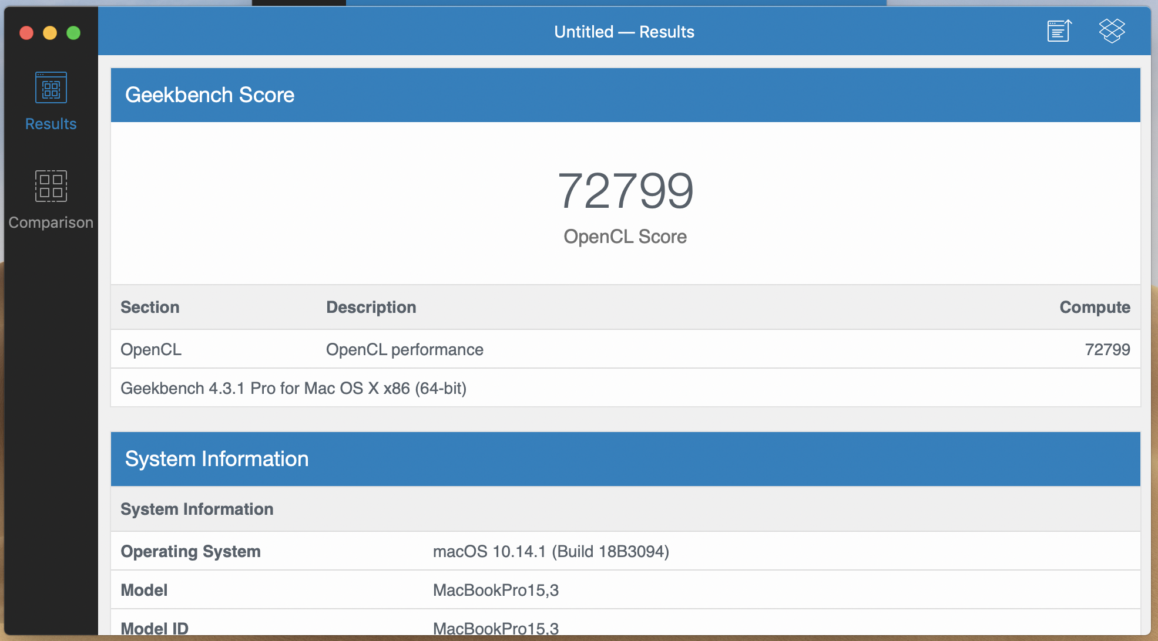This screenshot has width=1158, height=641.
Task: Click the OpenCL Score caption
Action: [x=625, y=237]
